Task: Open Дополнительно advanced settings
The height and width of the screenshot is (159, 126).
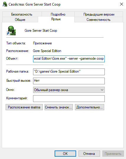Action: coord(89,107)
